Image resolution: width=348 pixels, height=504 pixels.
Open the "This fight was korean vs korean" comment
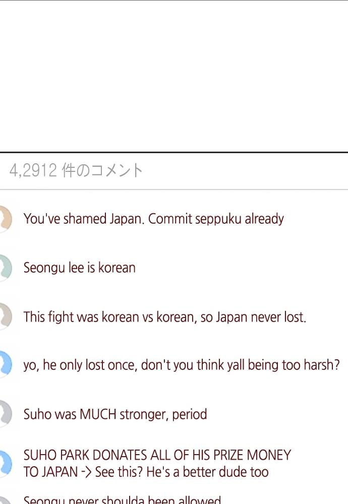click(x=165, y=317)
